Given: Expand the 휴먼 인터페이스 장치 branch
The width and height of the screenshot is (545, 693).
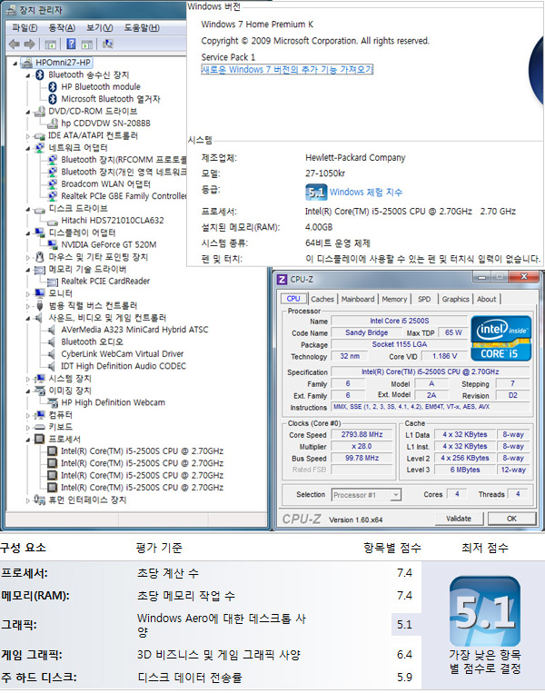Looking at the screenshot, I should click(x=28, y=500).
